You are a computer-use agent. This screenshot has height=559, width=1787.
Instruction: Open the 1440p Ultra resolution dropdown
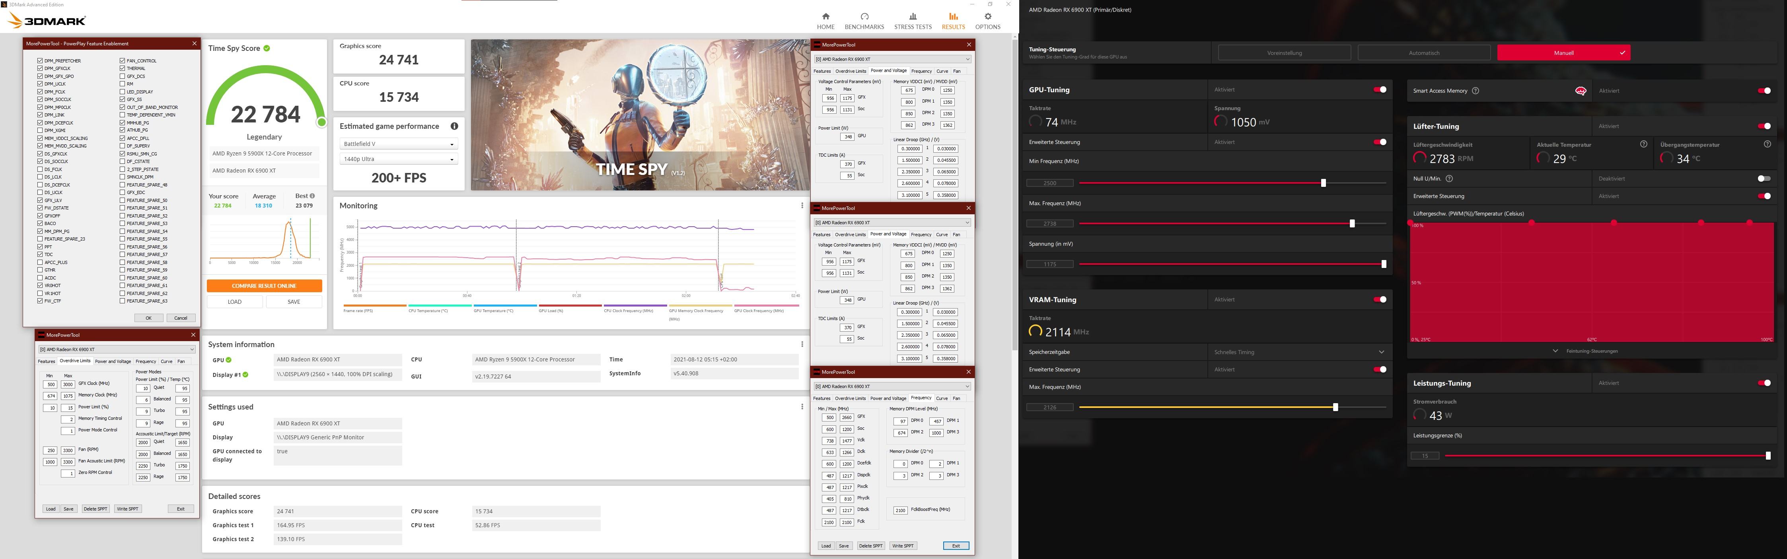[x=398, y=159]
